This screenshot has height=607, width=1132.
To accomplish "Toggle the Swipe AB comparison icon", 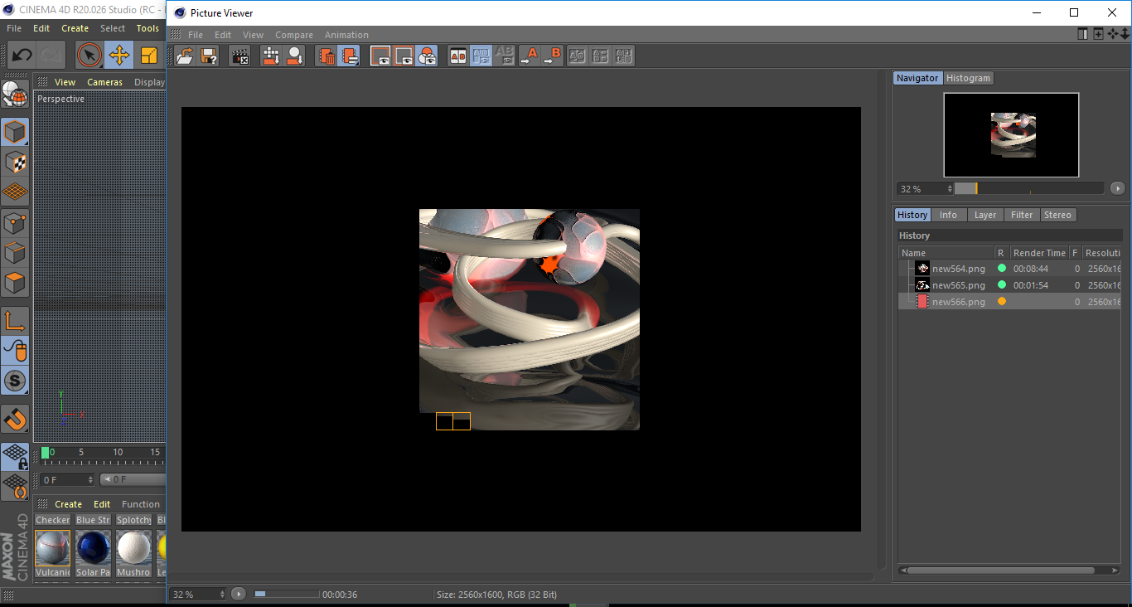I will coord(481,56).
